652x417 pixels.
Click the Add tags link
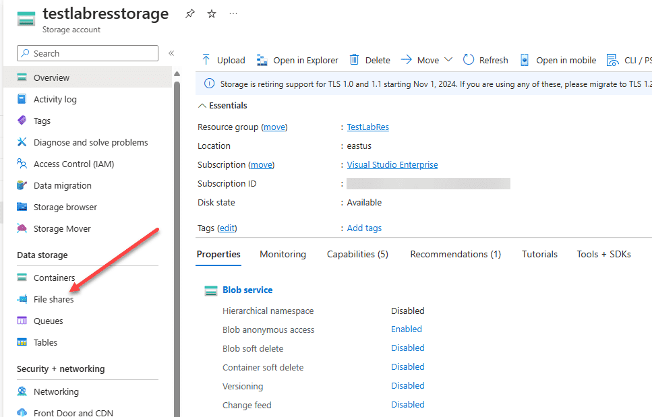click(364, 228)
